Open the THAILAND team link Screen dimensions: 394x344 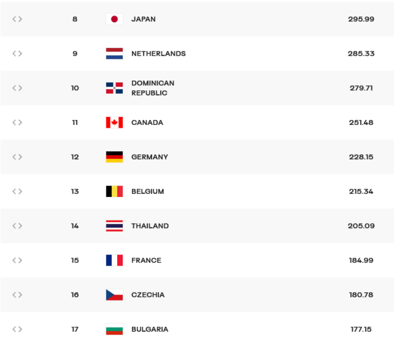(x=150, y=226)
